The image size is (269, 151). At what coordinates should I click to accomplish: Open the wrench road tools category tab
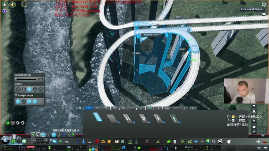click(x=193, y=108)
